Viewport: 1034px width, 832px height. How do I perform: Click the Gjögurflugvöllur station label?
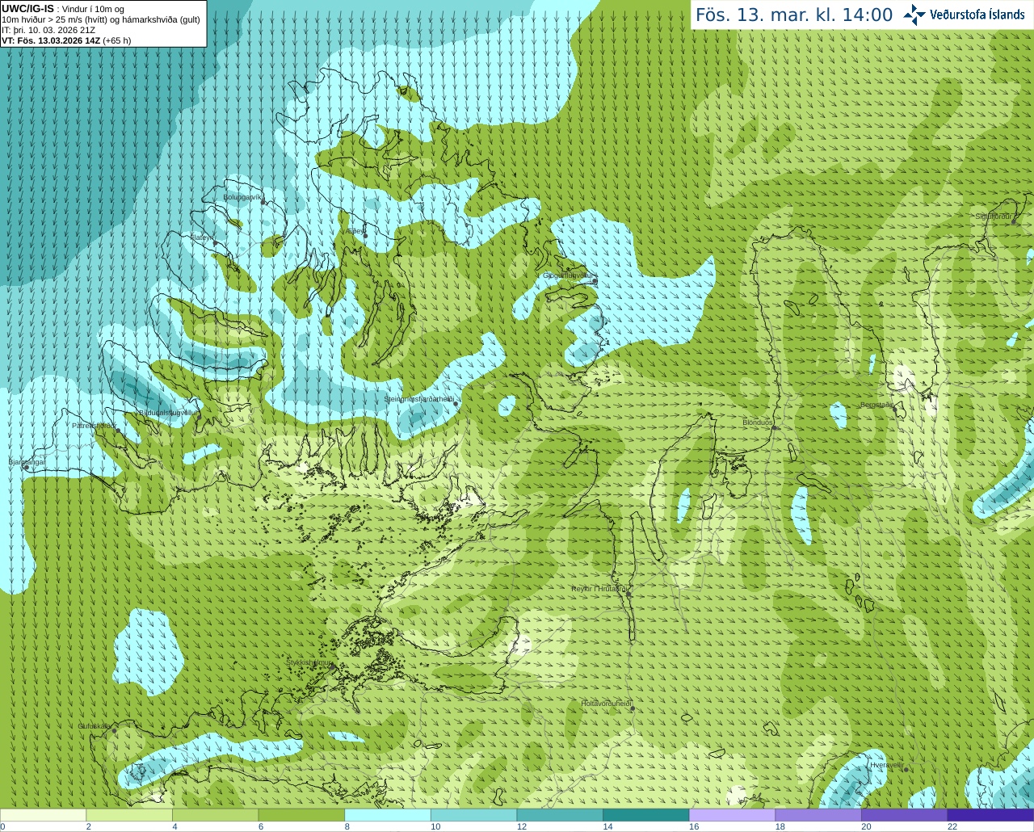coord(569,275)
